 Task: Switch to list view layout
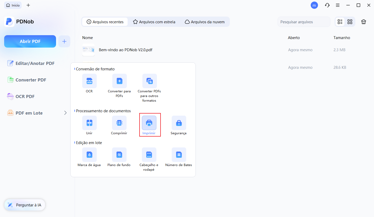[x=340, y=22]
